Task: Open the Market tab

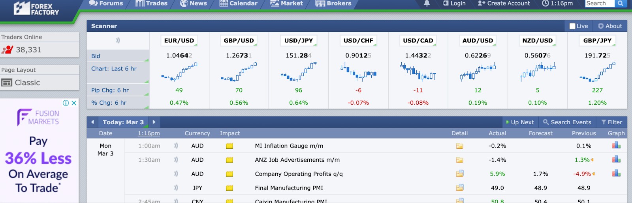Action: point(287,4)
